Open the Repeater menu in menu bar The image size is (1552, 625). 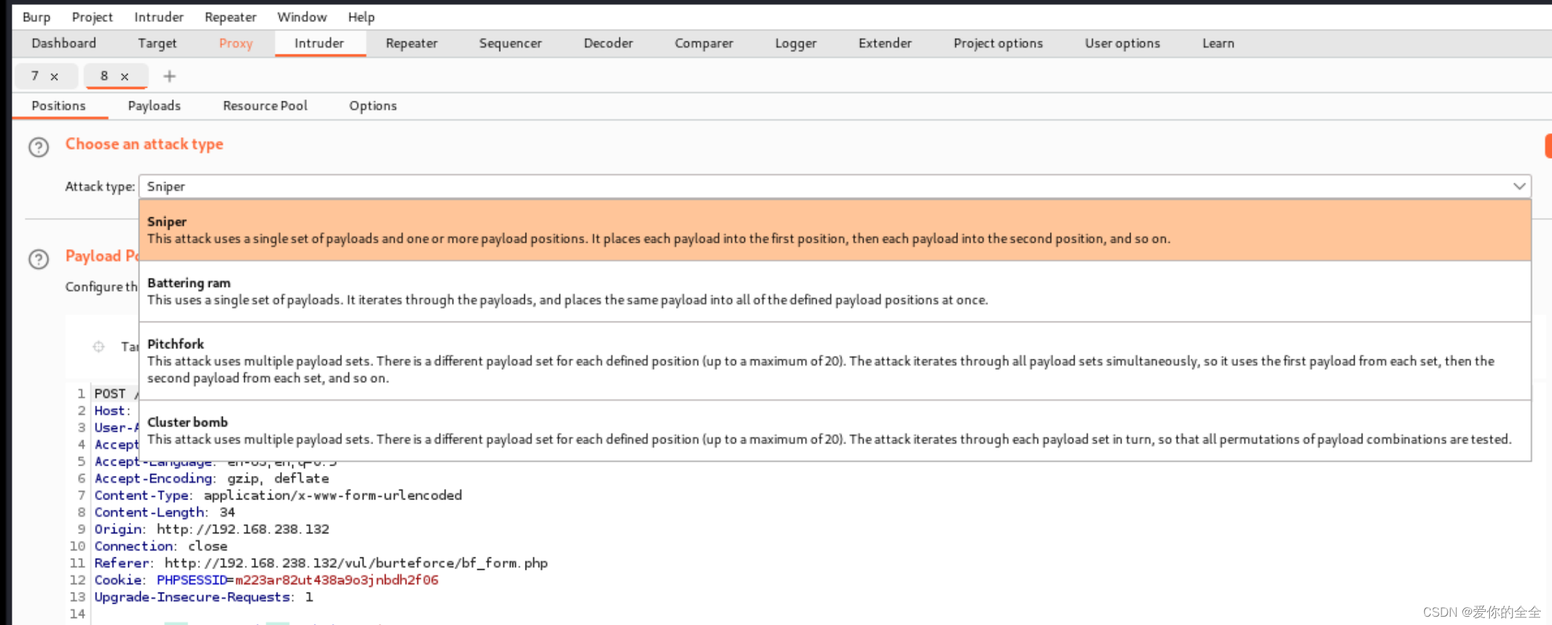click(230, 17)
